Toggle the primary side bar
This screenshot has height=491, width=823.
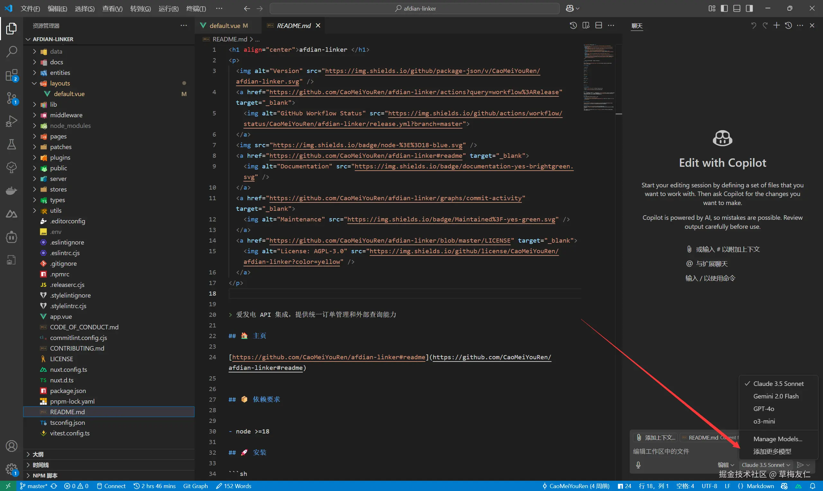coord(724,9)
